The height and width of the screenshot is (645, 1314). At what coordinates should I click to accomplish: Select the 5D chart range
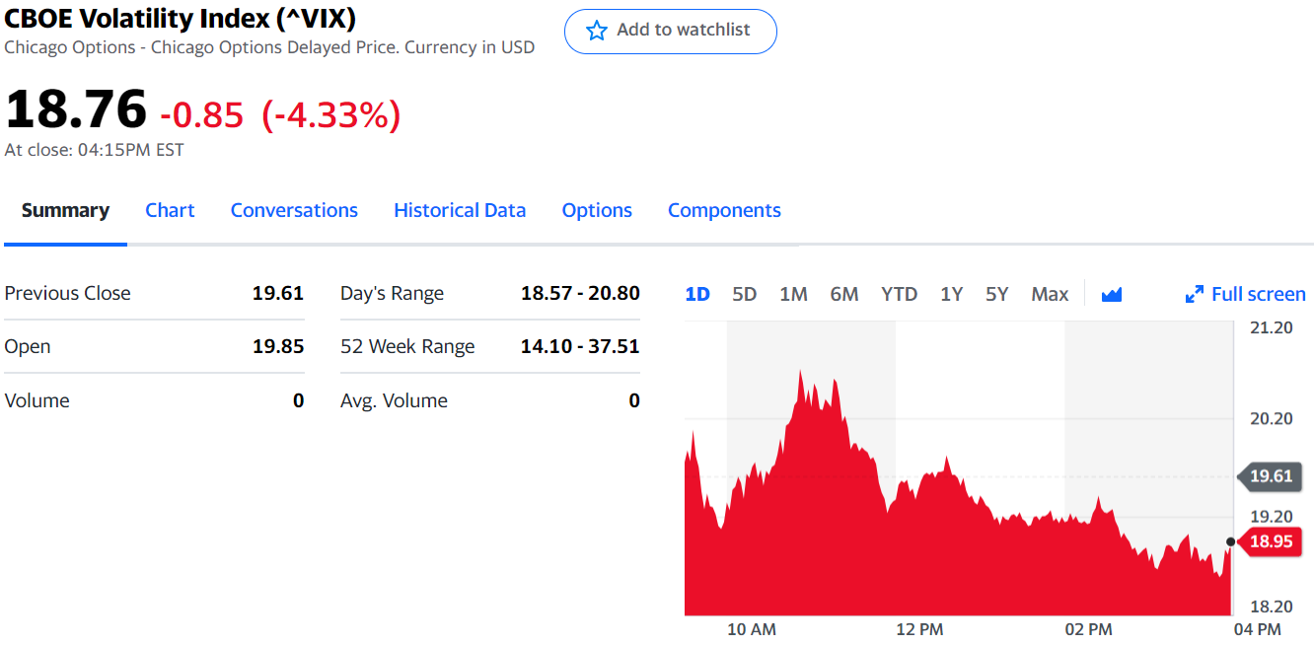coord(745,294)
